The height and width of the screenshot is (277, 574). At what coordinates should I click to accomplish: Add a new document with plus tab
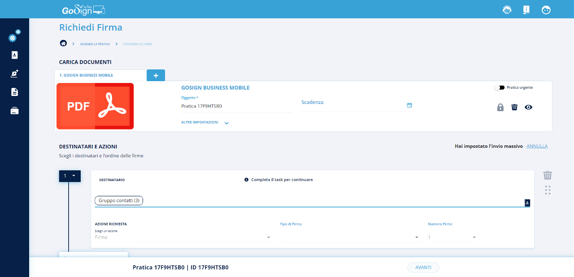156,75
